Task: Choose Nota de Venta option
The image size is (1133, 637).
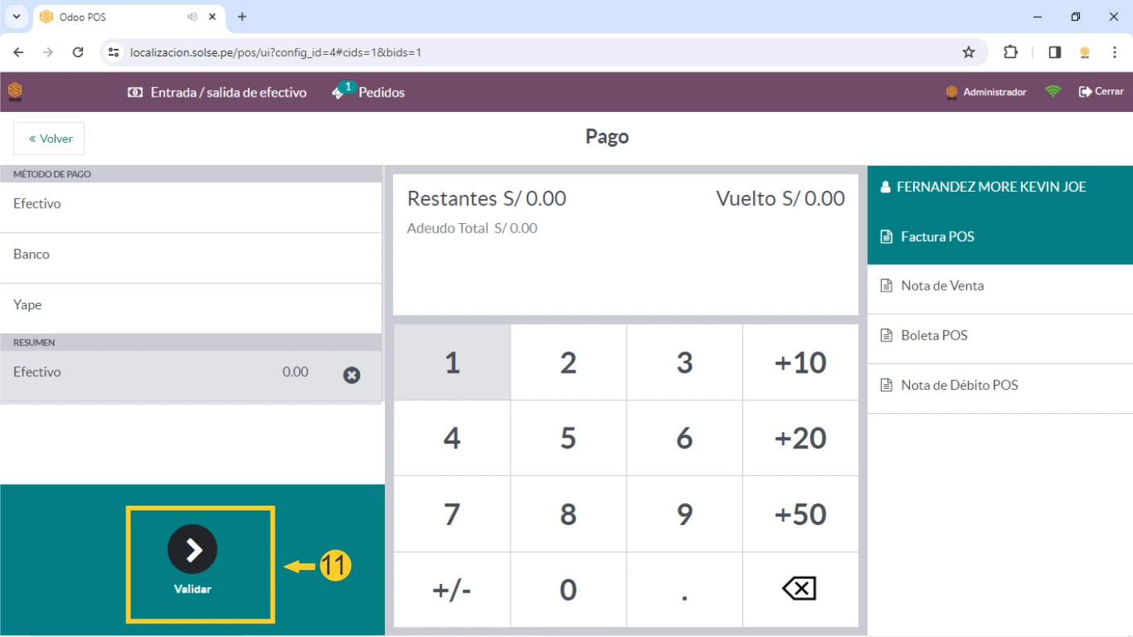Action: [941, 286]
